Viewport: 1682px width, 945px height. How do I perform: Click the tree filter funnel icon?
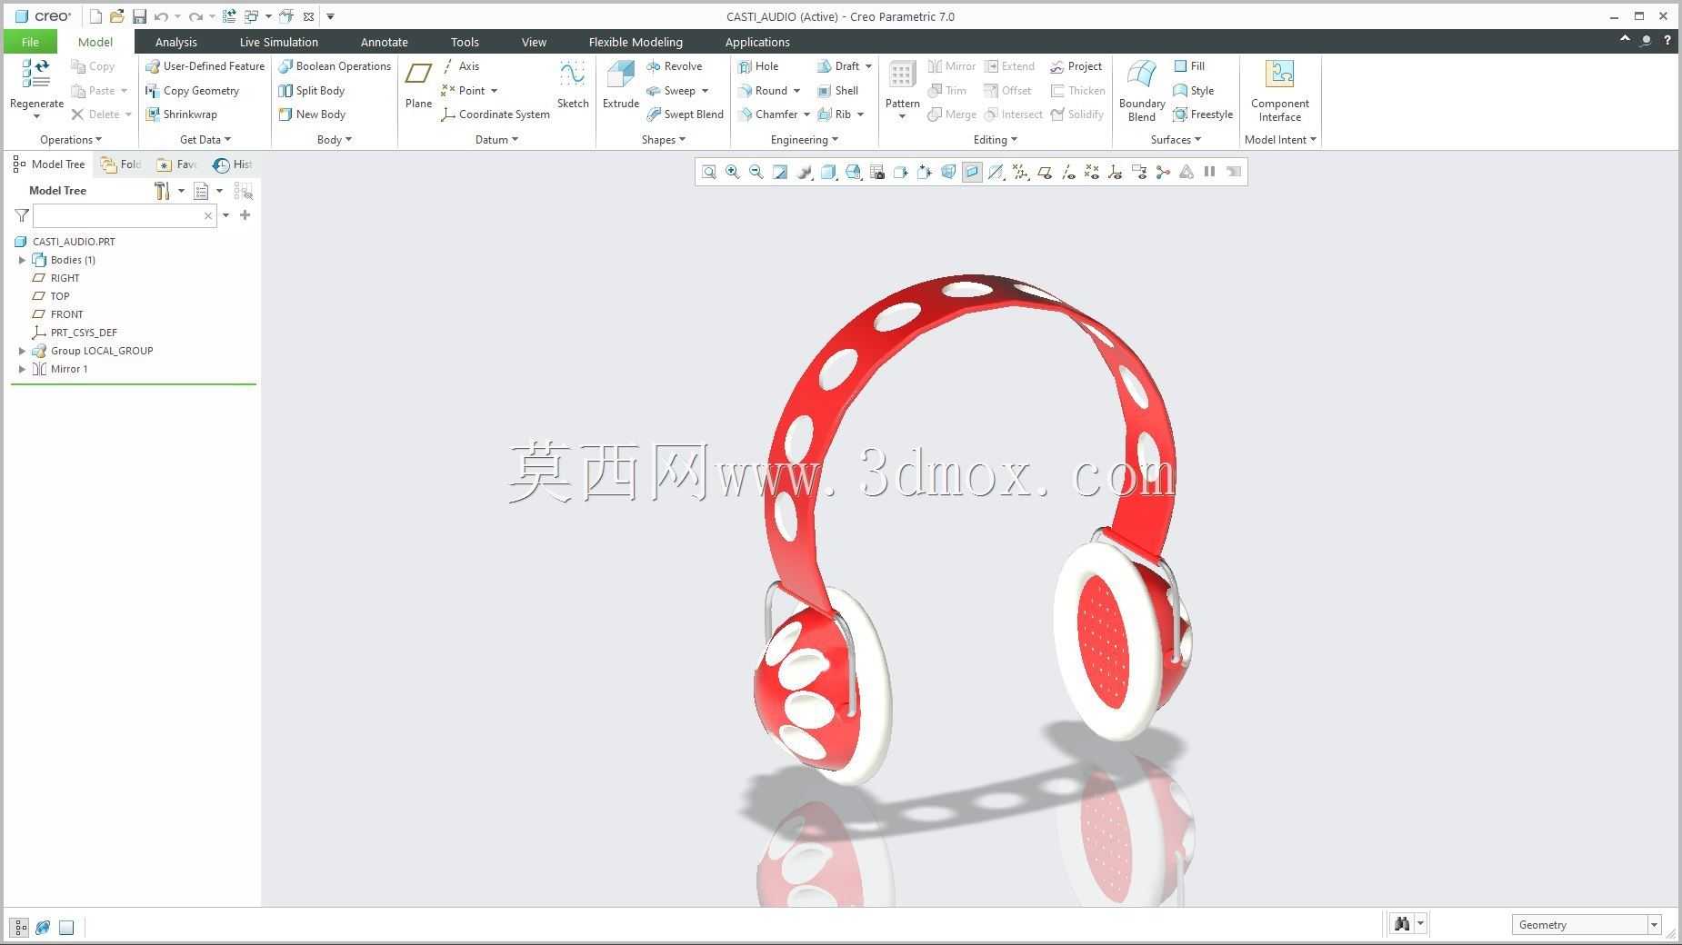point(22,215)
